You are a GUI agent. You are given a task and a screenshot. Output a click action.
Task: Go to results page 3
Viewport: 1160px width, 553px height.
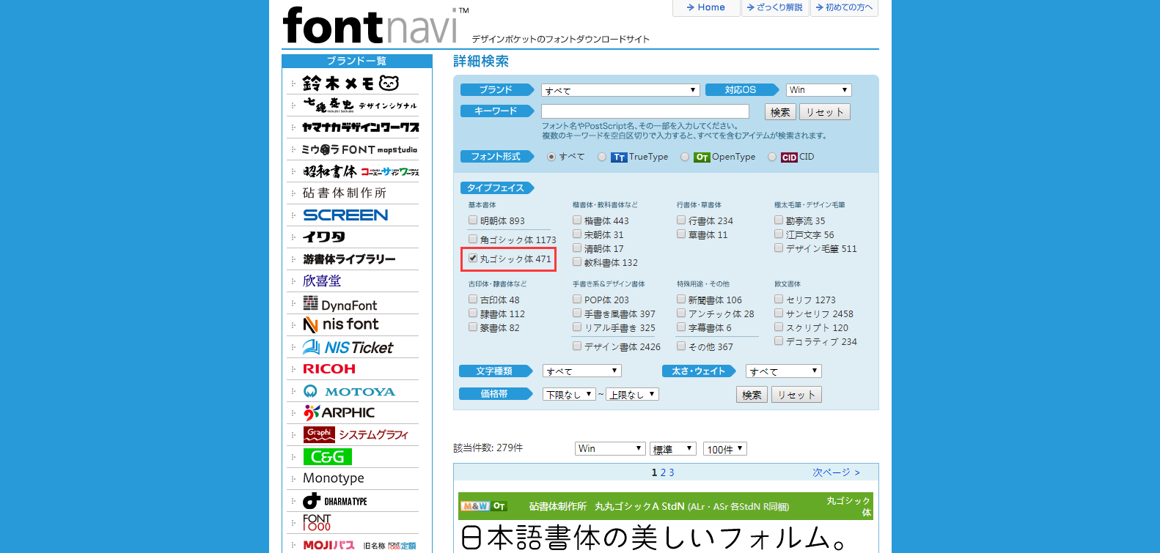[x=671, y=472]
